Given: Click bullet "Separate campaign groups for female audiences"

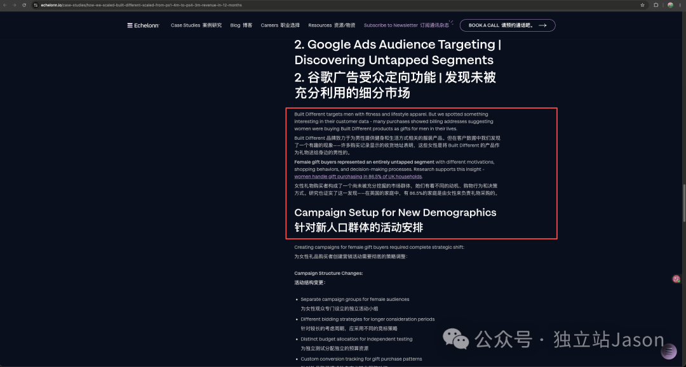Looking at the screenshot, I should click(x=355, y=299).
